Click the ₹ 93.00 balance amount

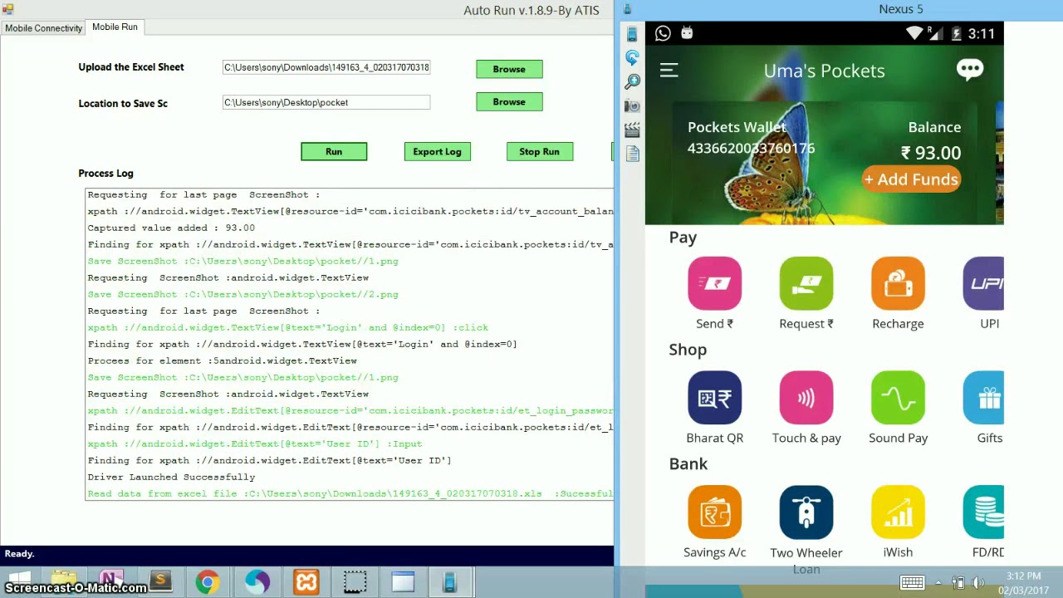931,153
